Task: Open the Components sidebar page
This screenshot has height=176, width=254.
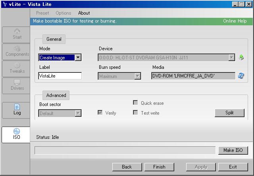Action: [x=16, y=52]
